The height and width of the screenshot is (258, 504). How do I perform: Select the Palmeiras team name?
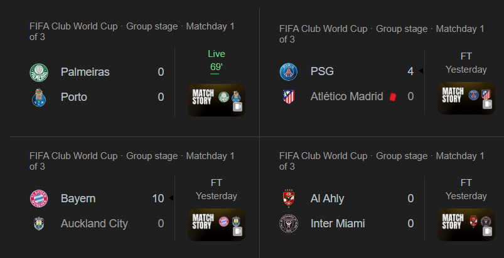[x=85, y=72]
